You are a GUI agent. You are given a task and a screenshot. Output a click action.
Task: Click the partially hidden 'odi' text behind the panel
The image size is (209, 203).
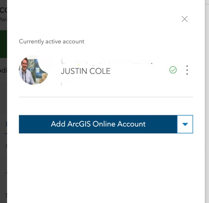(x=3, y=70)
